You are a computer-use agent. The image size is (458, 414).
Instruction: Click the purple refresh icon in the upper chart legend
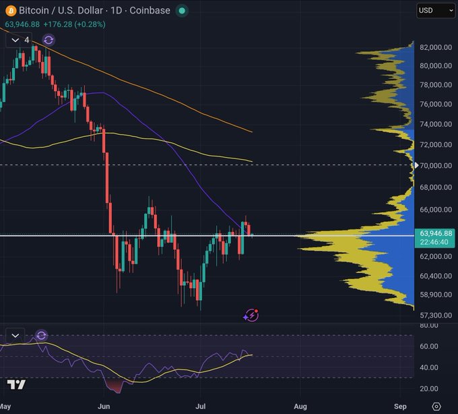48,40
